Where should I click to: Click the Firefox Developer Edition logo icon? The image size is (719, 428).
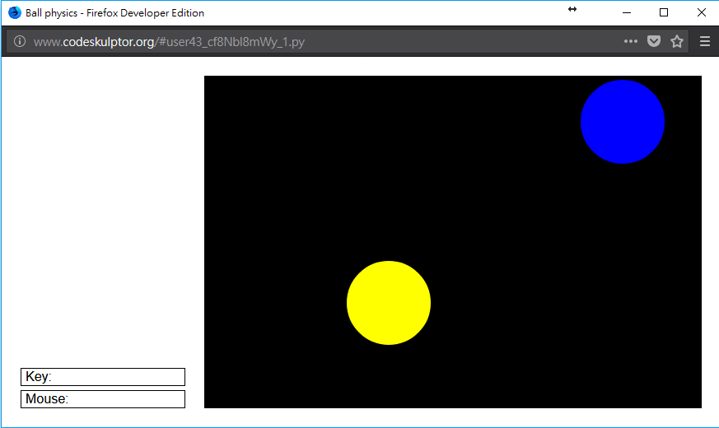tap(14, 13)
